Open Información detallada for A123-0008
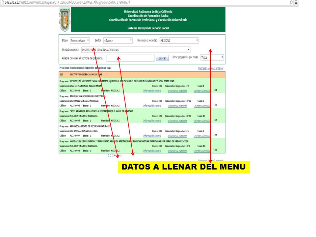The image size is (316, 237). click(x=177, y=151)
